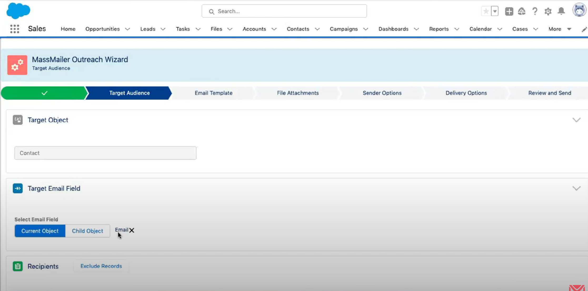Image resolution: width=588 pixels, height=291 pixels.
Task: Open the Calendar tab
Action: tap(480, 29)
